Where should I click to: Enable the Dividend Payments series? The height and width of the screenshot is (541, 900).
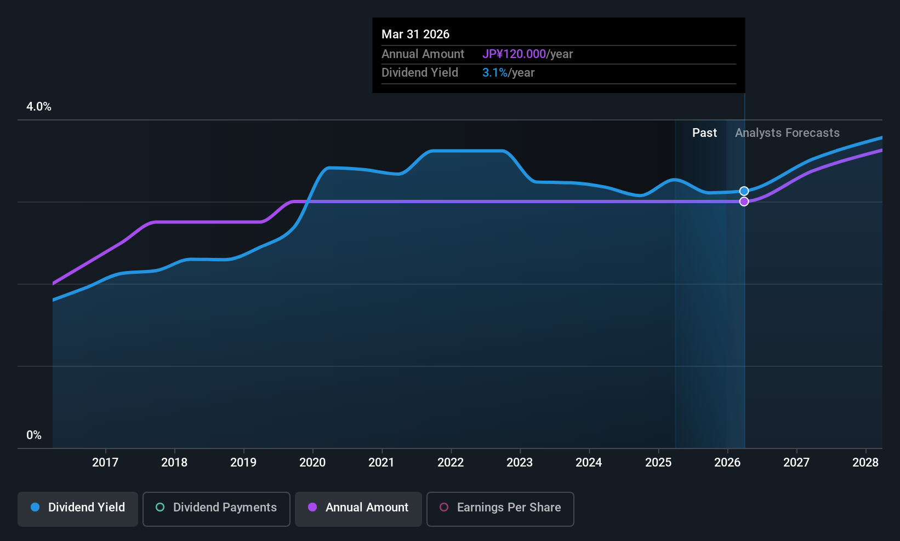point(217,508)
